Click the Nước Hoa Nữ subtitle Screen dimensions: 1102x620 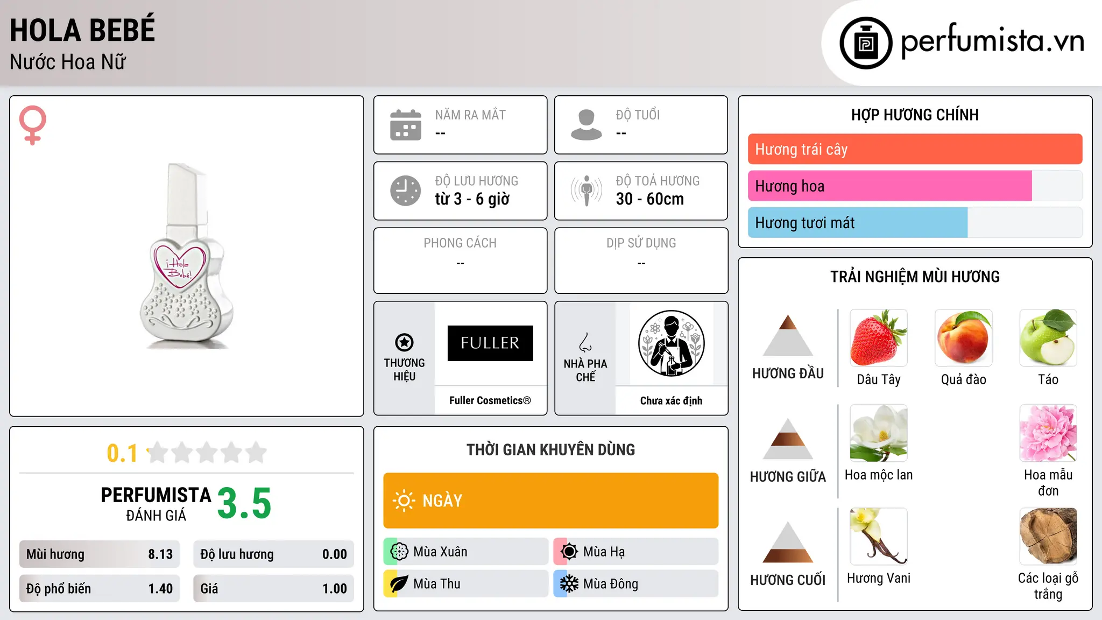68,62
